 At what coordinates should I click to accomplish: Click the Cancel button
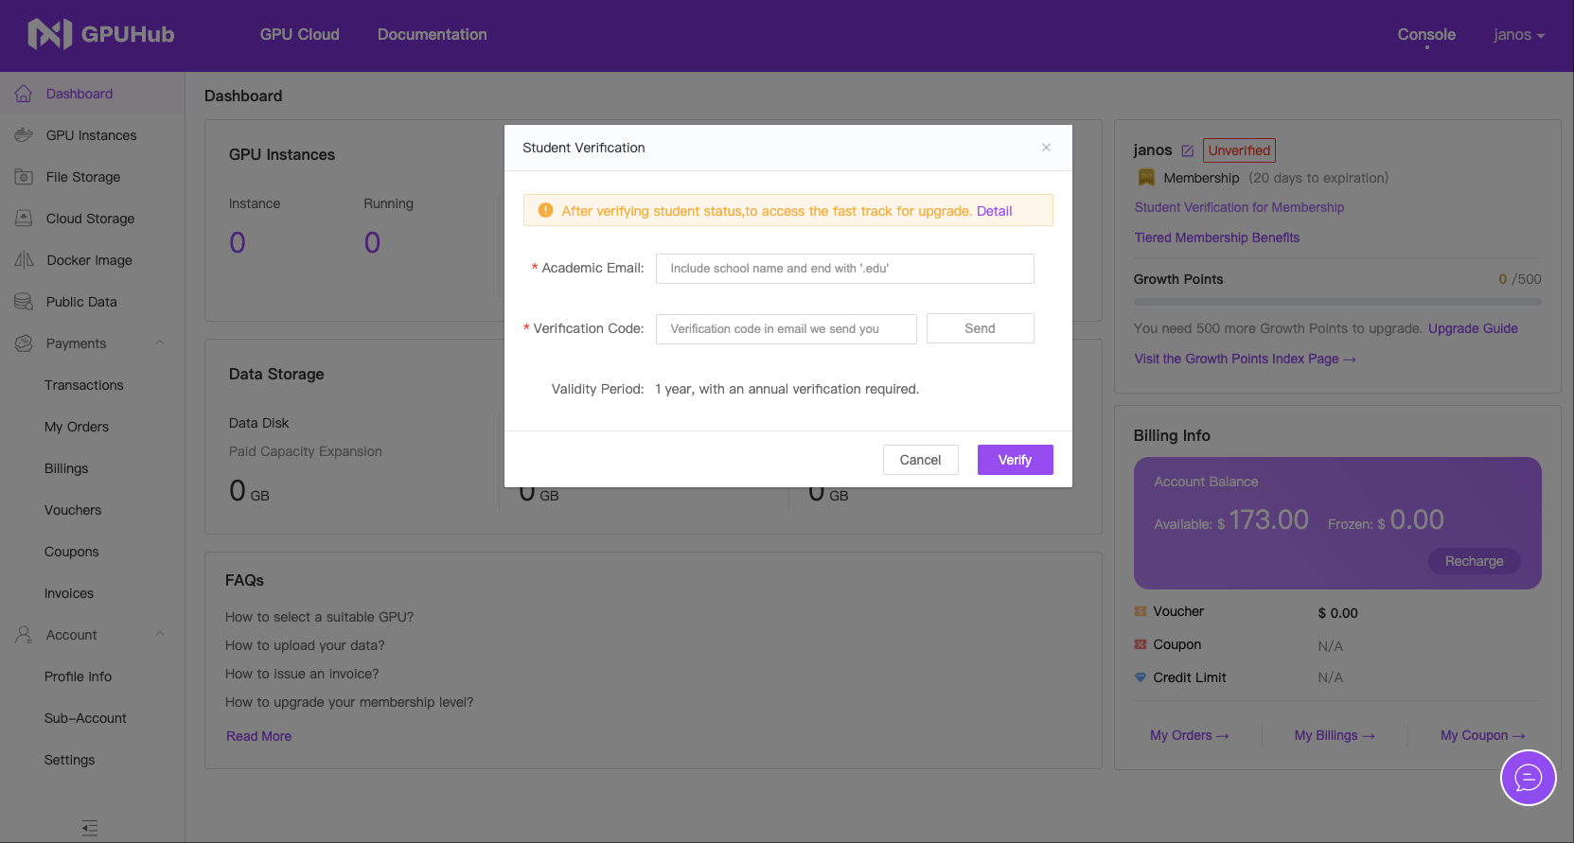pyautogui.click(x=920, y=460)
